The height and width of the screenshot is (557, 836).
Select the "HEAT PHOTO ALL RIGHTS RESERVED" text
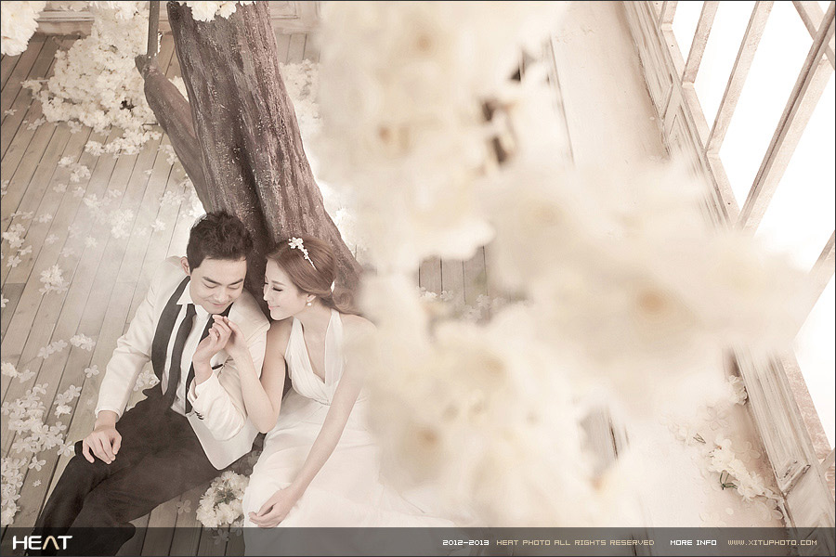[x=575, y=542]
